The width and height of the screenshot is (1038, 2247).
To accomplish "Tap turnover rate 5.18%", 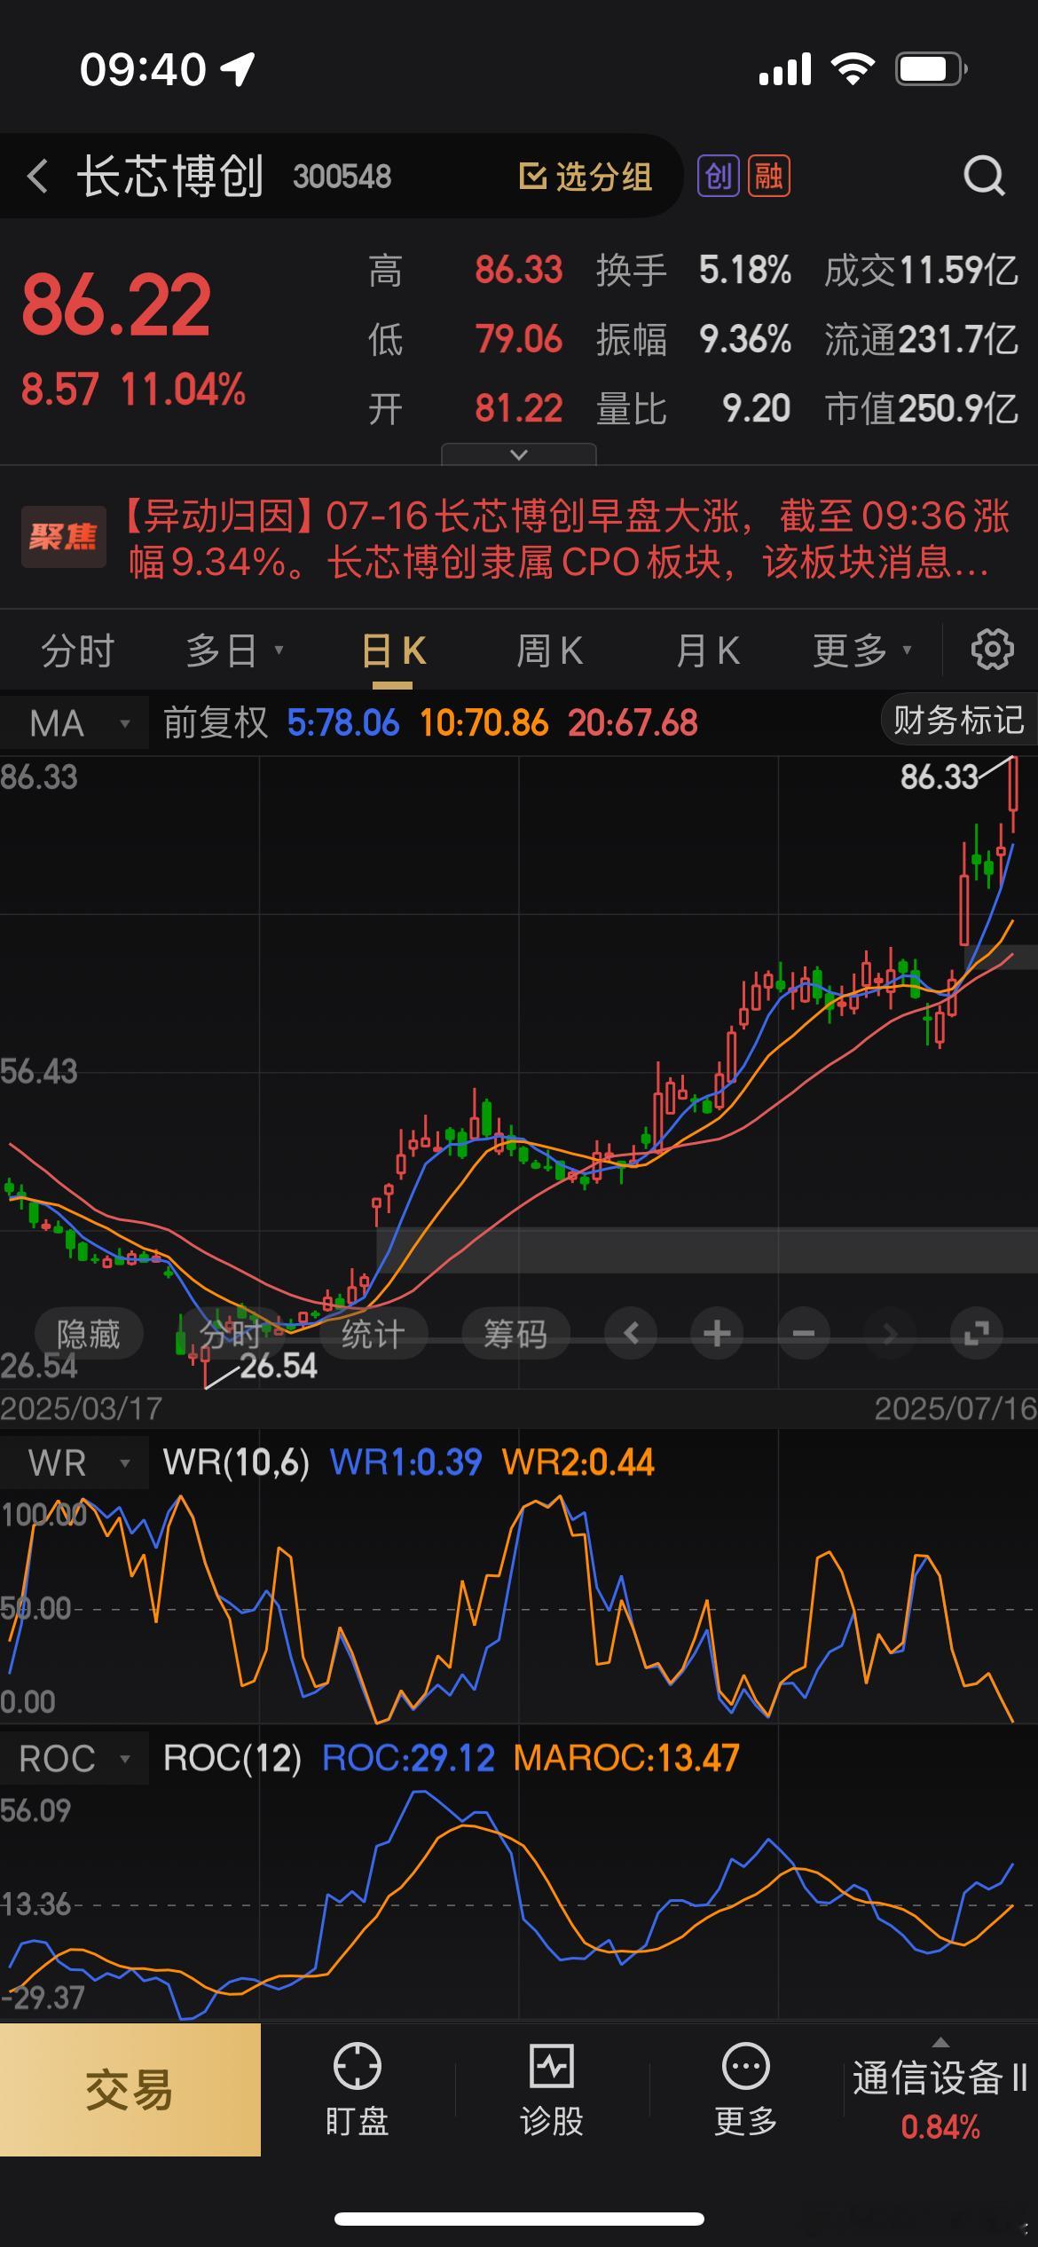I will 745,270.
